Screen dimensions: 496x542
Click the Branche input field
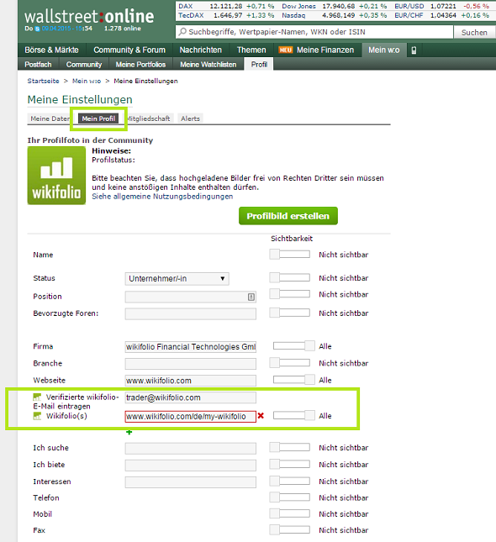[x=191, y=364]
